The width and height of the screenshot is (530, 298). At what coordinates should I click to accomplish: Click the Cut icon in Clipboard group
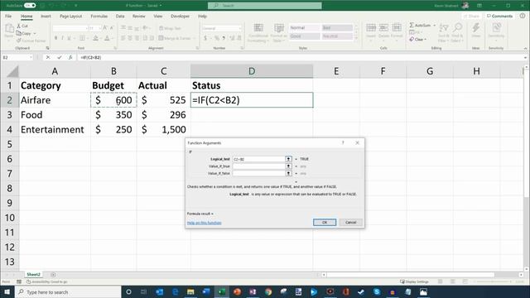coord(19,26)
